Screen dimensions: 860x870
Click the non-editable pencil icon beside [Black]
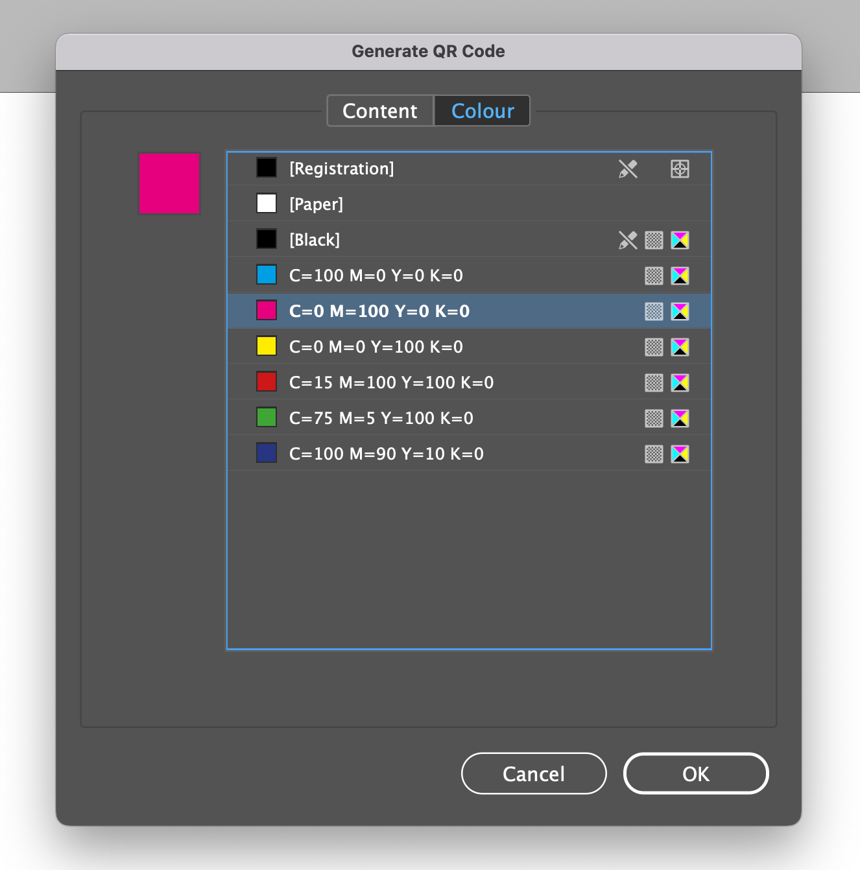(x=628, y=239)
